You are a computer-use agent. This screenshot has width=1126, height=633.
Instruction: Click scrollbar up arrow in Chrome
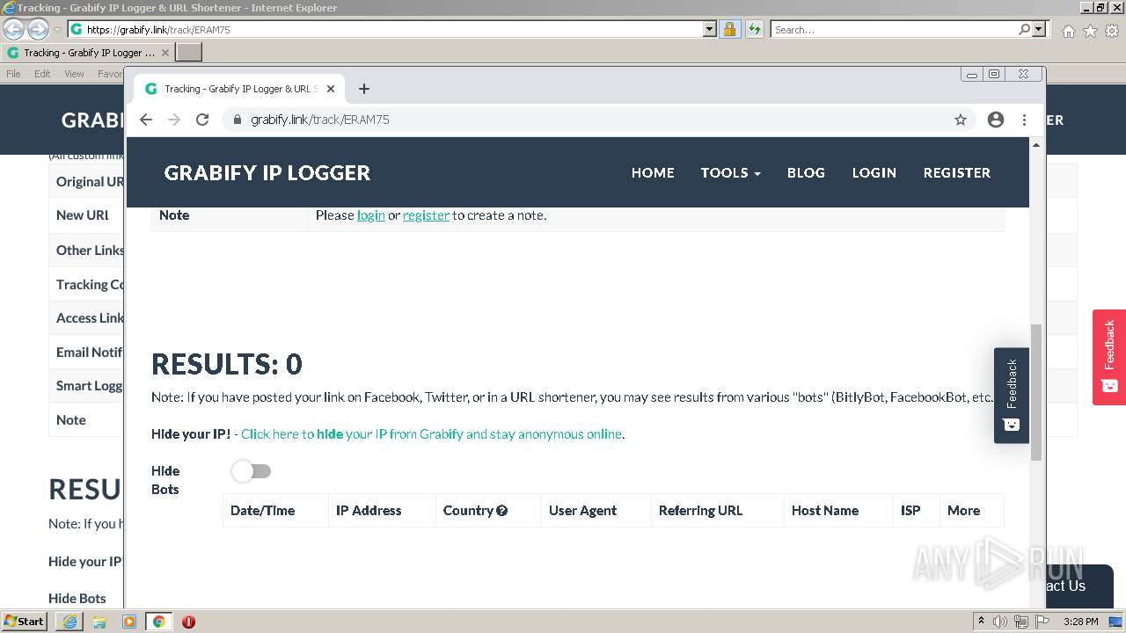tap(1036, 144)
